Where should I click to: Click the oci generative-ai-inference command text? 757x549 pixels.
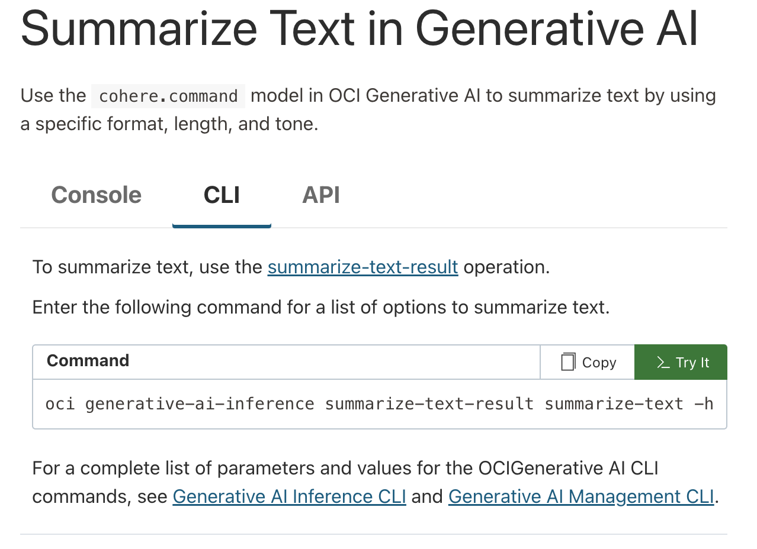tap(179, 404)
